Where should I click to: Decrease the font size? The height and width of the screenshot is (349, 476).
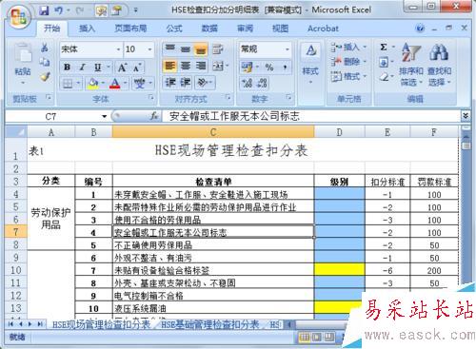coord(137,68)
